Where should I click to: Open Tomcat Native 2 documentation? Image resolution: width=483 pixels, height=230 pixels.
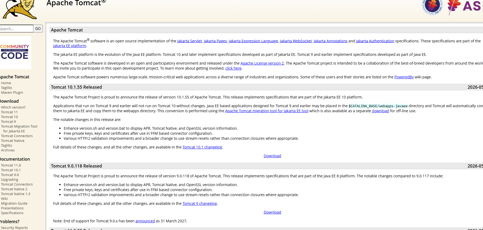(14, 189)
